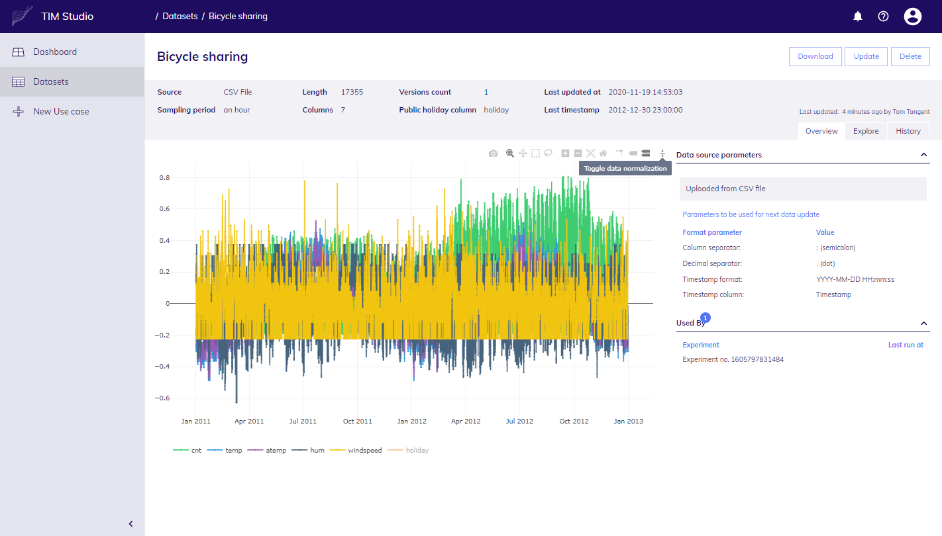The width and height of the screenshot is (942, 536).
Task: Click the Bicycle sharing breadcrumb
Action: [x=238, y=17]
